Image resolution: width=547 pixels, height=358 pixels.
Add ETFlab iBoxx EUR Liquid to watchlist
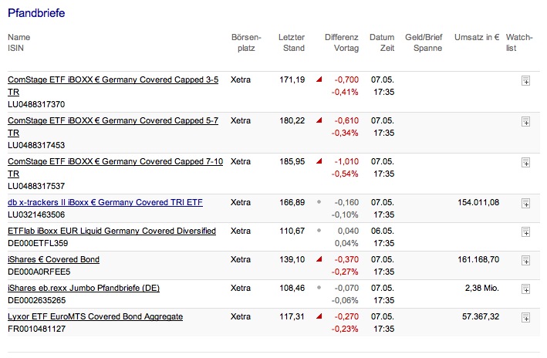coord(525,231)
